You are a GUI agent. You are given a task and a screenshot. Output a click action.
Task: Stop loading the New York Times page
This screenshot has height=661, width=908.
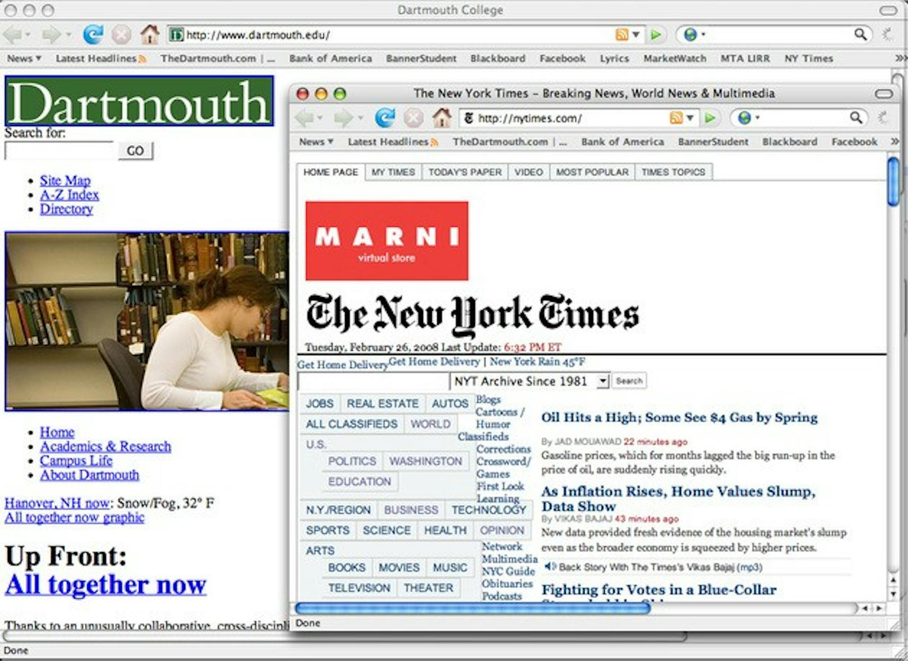[x=412, y=118]
